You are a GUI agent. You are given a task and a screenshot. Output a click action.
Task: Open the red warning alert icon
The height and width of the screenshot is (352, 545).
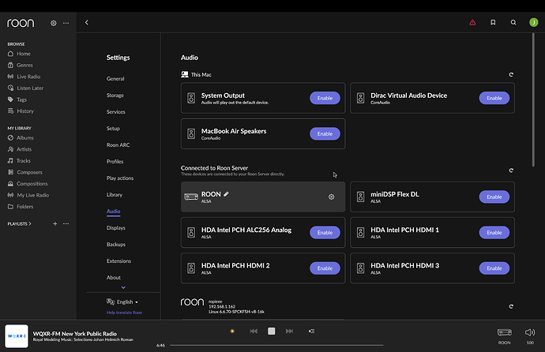click(472, 23)
